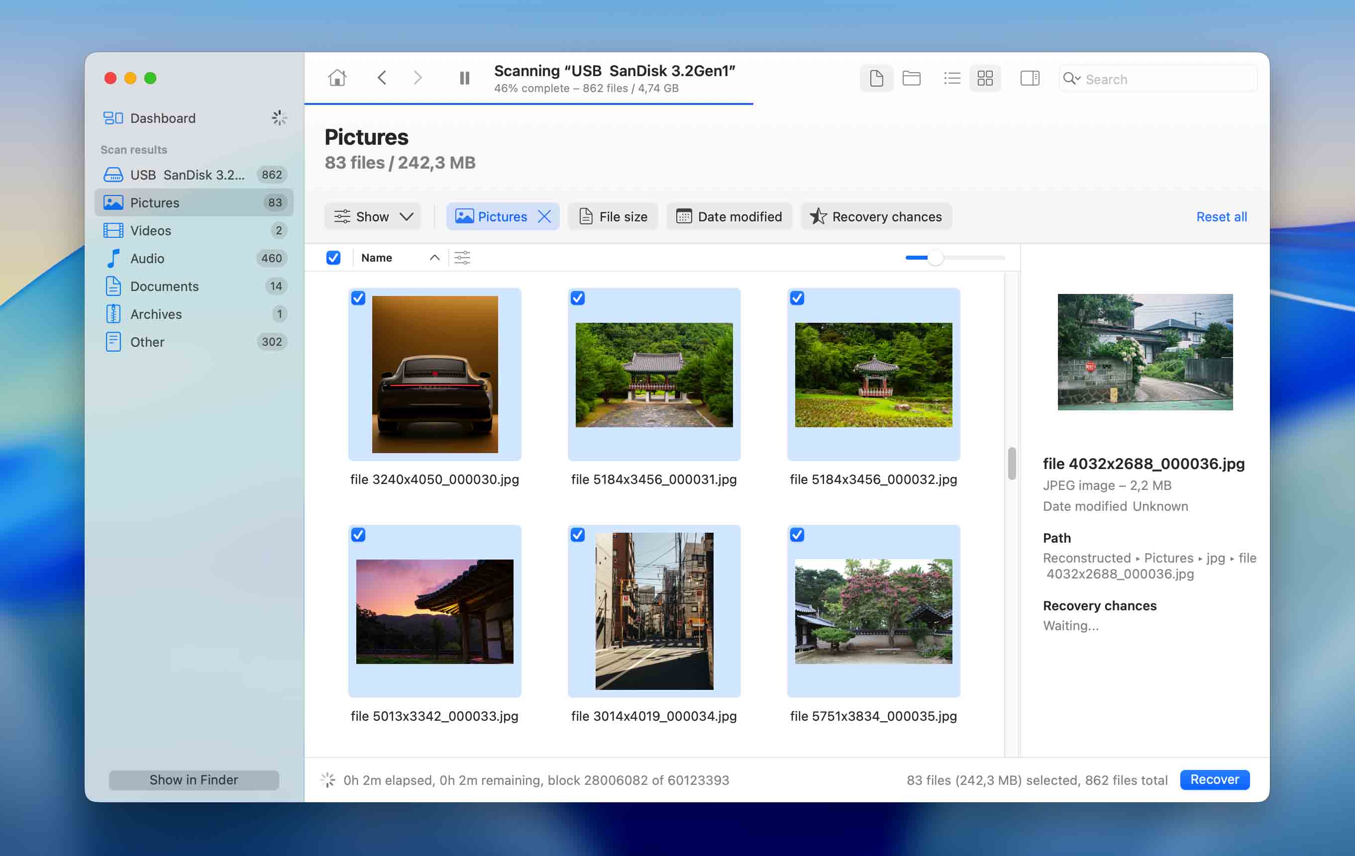Open the Recovery chances filter
The image size is (1355, 856).
click(x=876, y=216)
